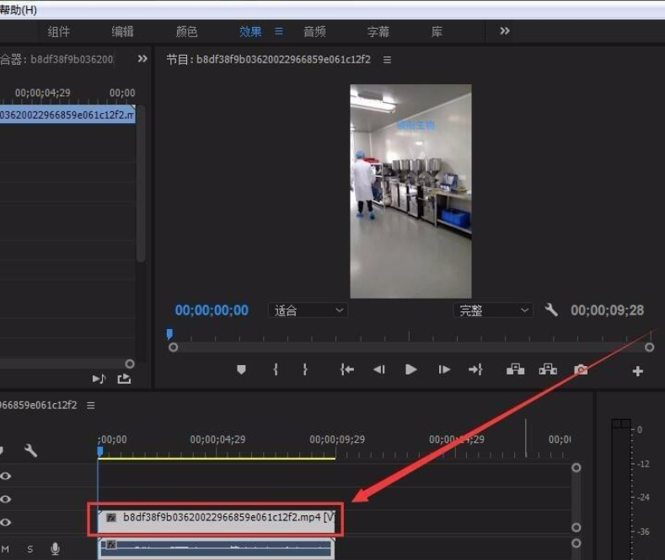Switch to the 音频 workspace tab
The image size is (665, 560).
tap(314, 31)
